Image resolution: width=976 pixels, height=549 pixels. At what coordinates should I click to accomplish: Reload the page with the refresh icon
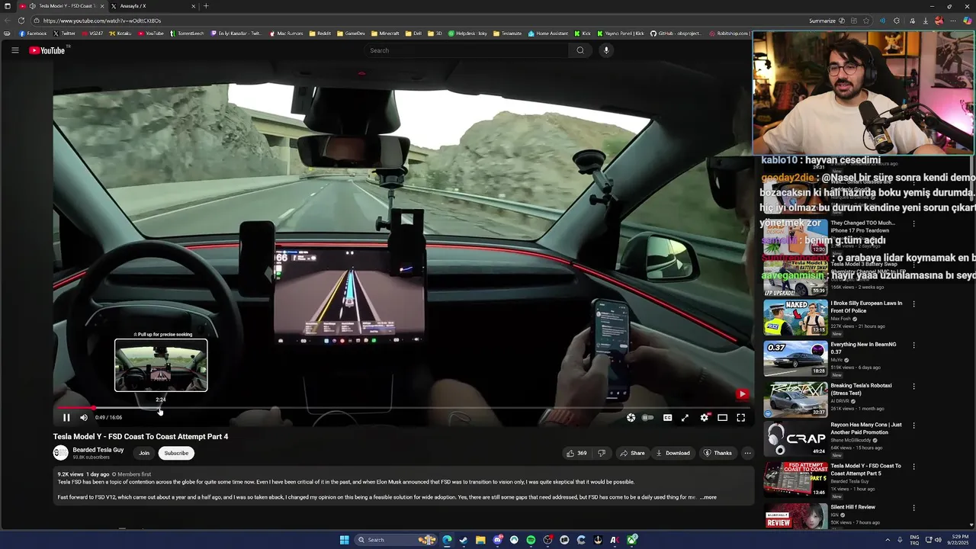coord(21,21)
